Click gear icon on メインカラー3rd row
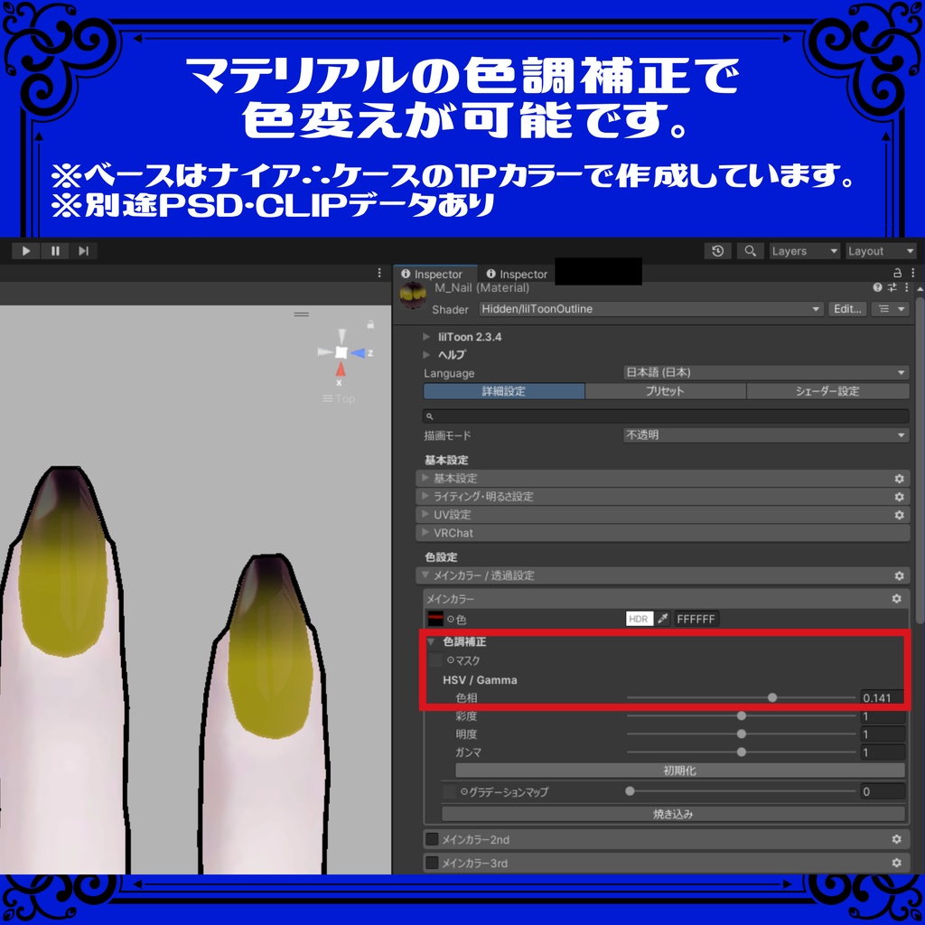Screen dimensions: 925x925 pos(897,863)
